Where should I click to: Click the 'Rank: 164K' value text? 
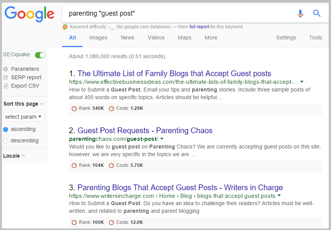[x=91, y=166]
